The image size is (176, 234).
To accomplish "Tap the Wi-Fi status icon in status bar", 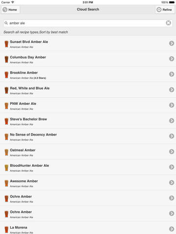I will tap(13, 2).
